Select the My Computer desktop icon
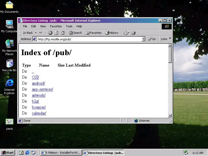The height and width of the screenshot is (156, 208). click(x=9, y=26)
